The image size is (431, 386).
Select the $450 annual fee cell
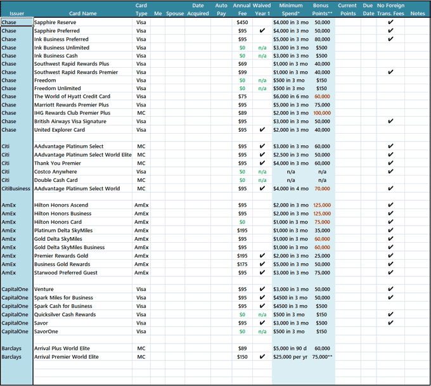pyautogui.click(x=242, y=22)
